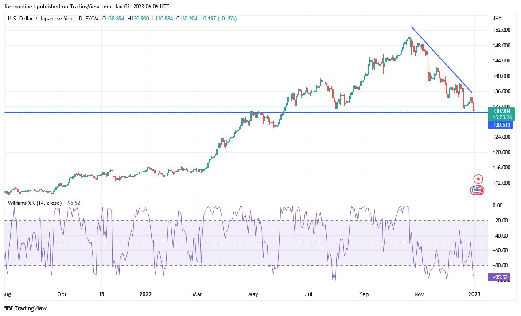
Task: Click the 2023 label on the time axis
Action: (x=474, y=294)
